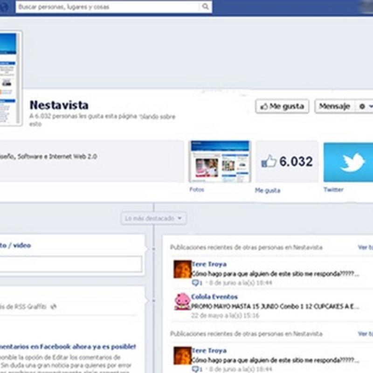The height and width of the screenshot is (373, 373).
Task: Open the first Tere Troya name link
Action: [x=209, y=264]
